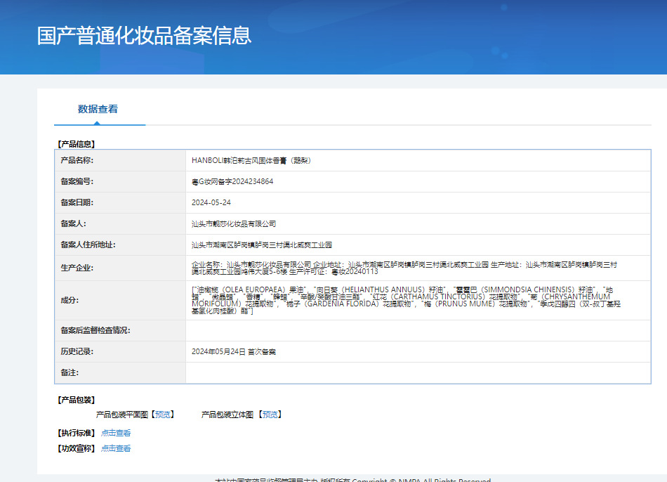Click the 成分 ingredients list text
The width and height of the screenshot is (667, 482).
coord(406,300)
